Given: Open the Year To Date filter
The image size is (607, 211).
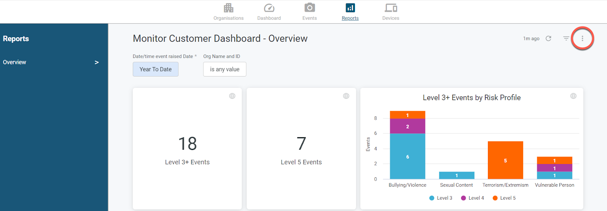Looking at the screenshot, I should point(156,69).
